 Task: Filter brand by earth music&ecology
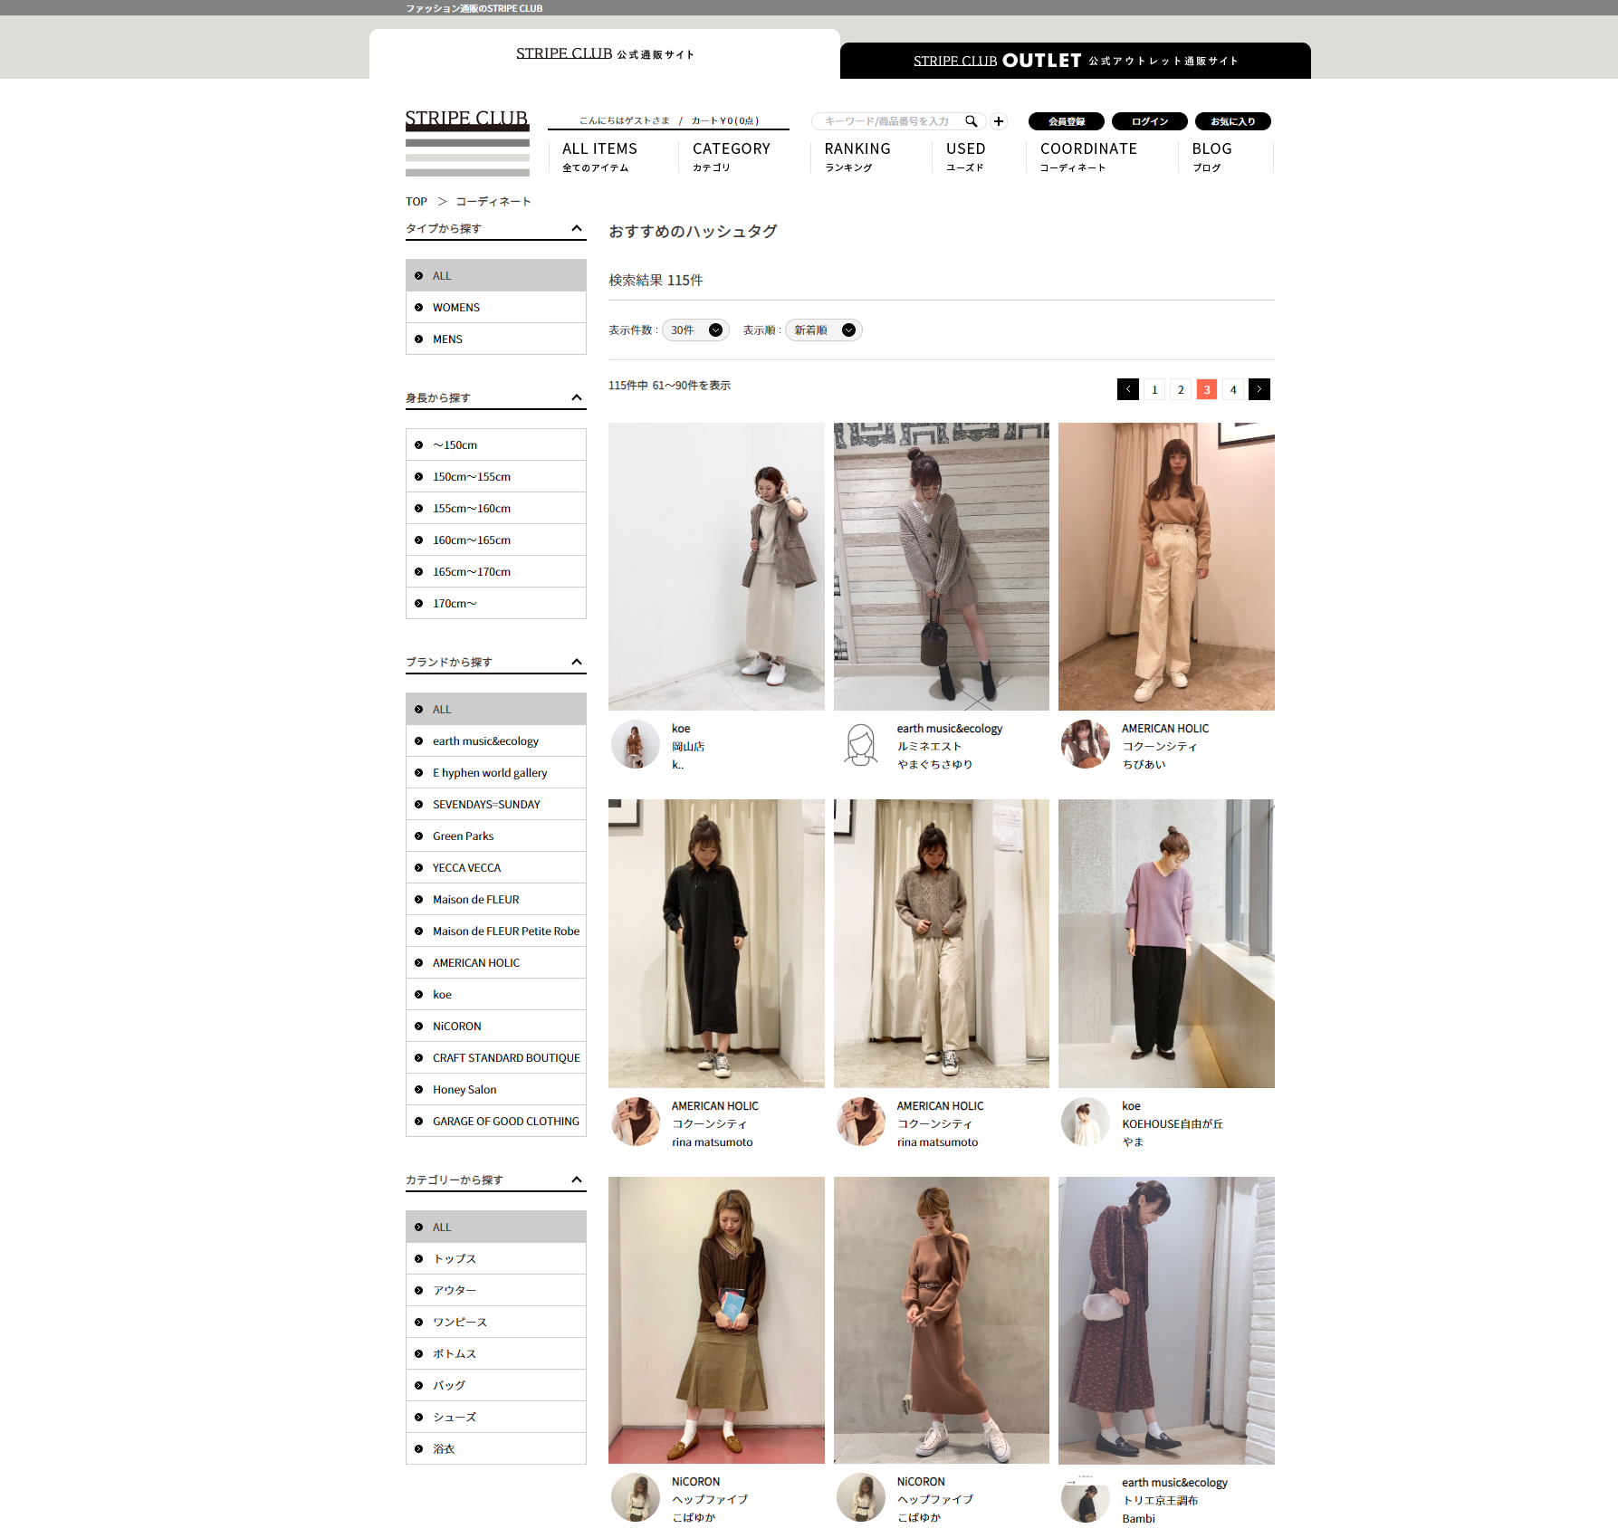coord(496,740)
